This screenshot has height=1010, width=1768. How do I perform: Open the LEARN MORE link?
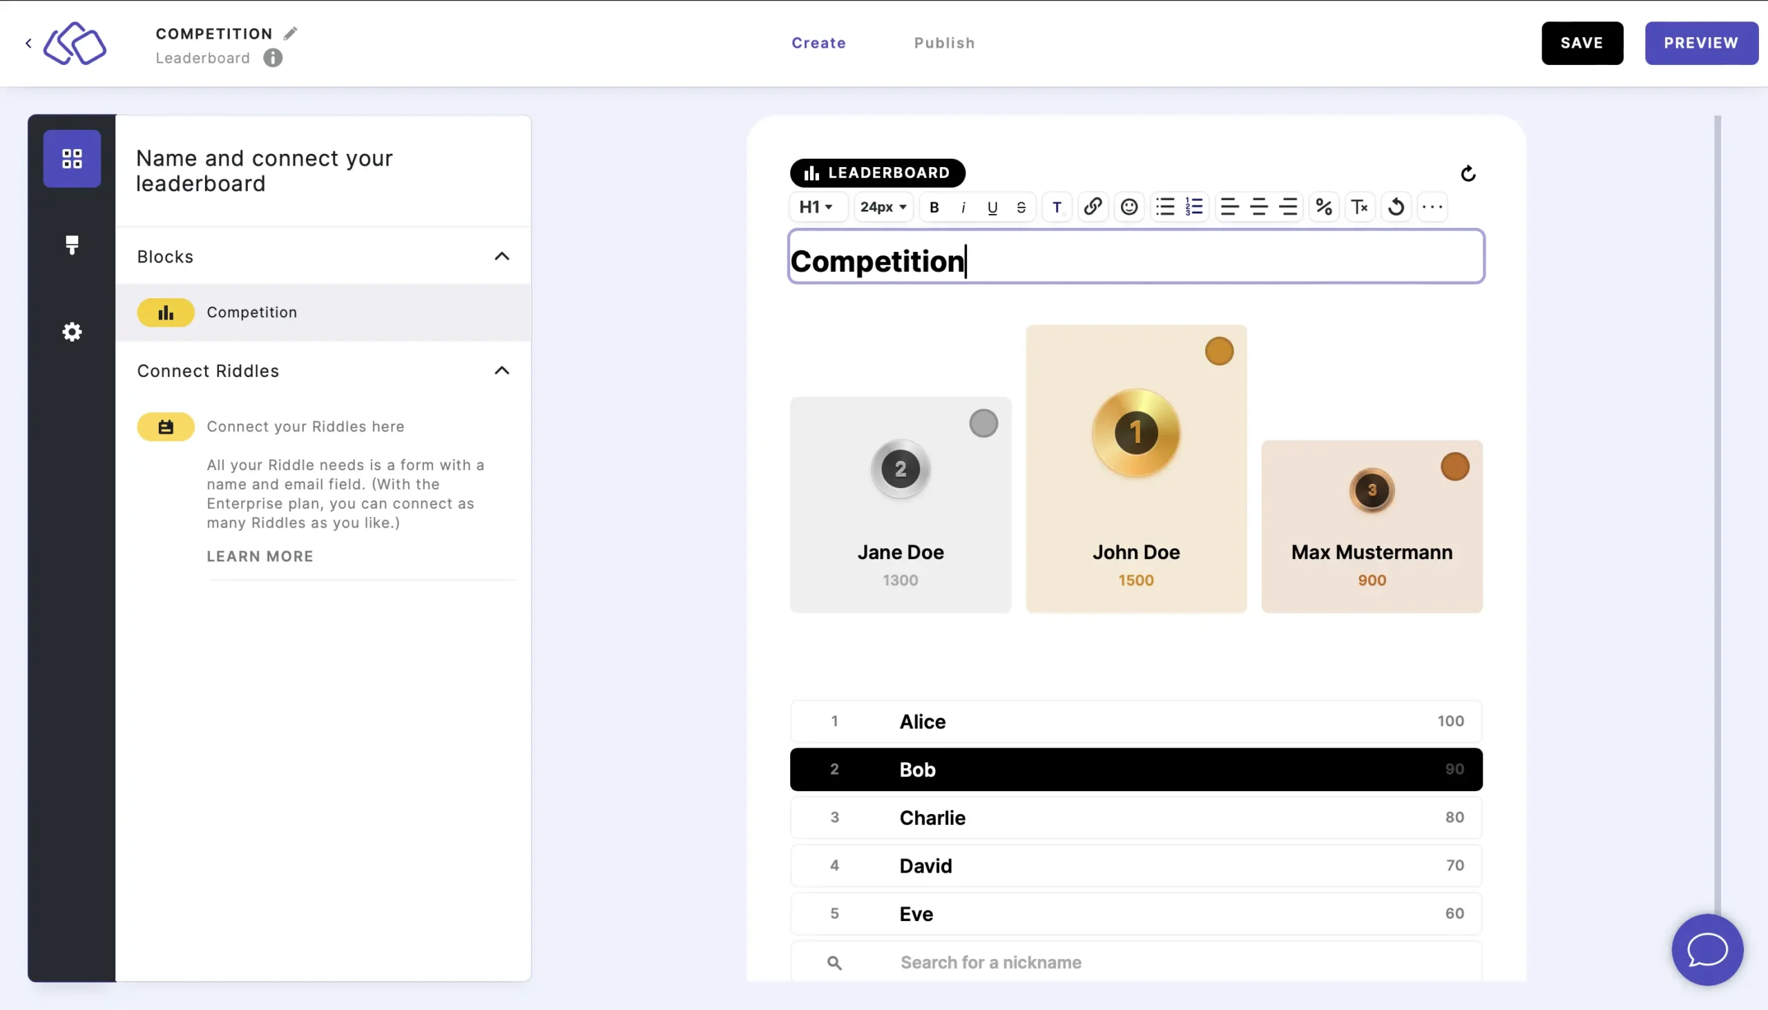pos(260,556)
